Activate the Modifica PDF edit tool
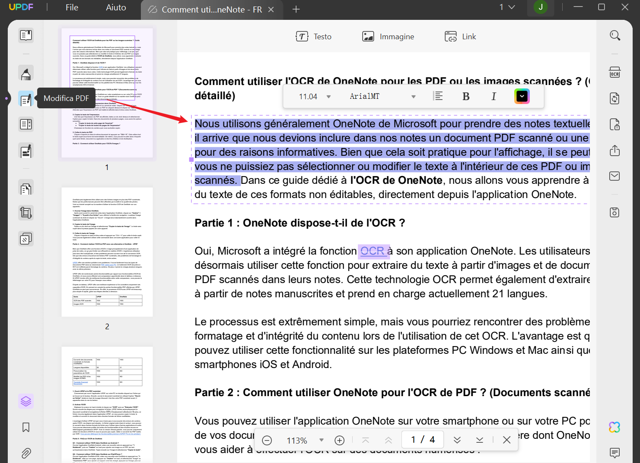640x463 pixels. click(x=26, y=99)
